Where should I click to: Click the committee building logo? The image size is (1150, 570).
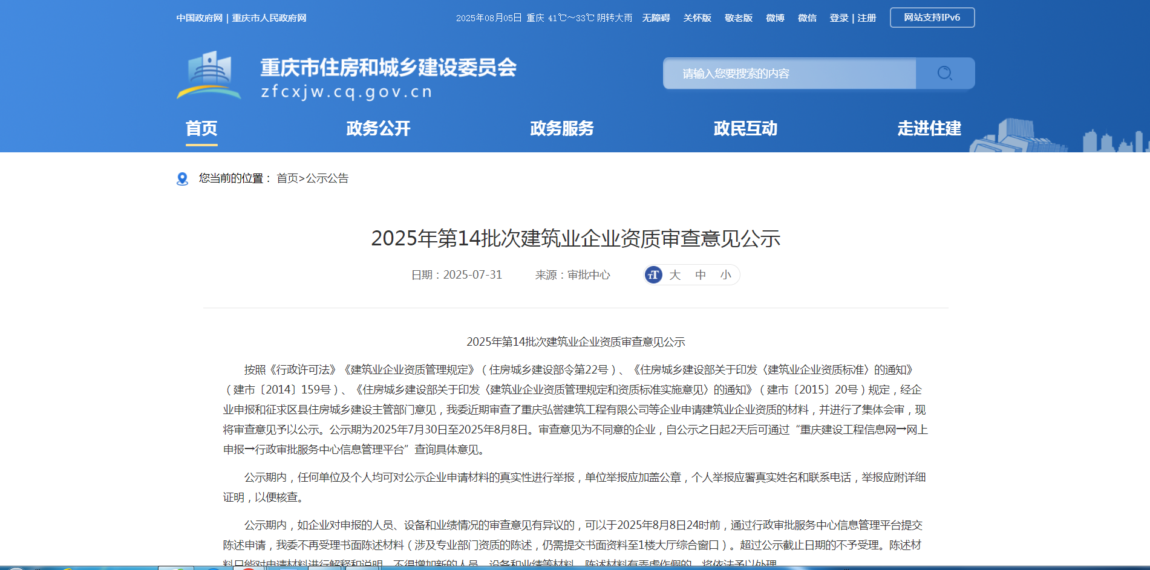tap(209, 76)
